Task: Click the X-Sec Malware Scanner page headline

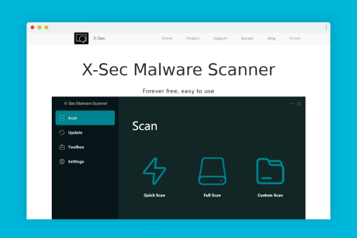Action: pyautogui.click(x=178, y=70)
